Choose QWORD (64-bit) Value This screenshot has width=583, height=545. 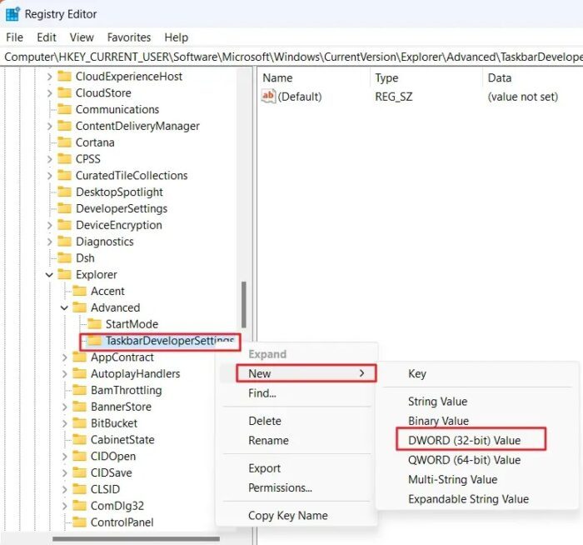[x=464, y=460]
